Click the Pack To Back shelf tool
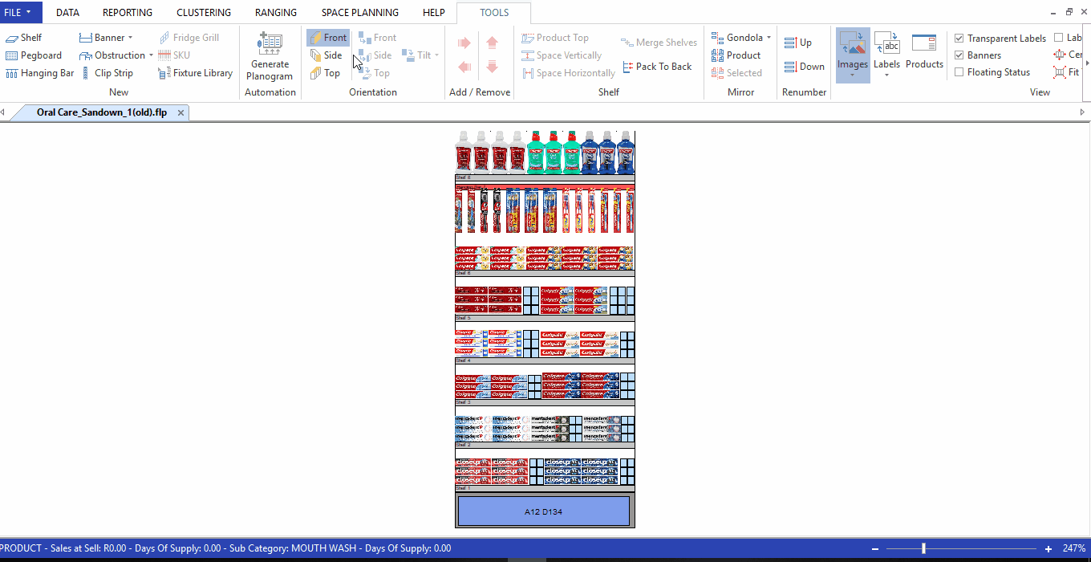 tap(657, 67)
